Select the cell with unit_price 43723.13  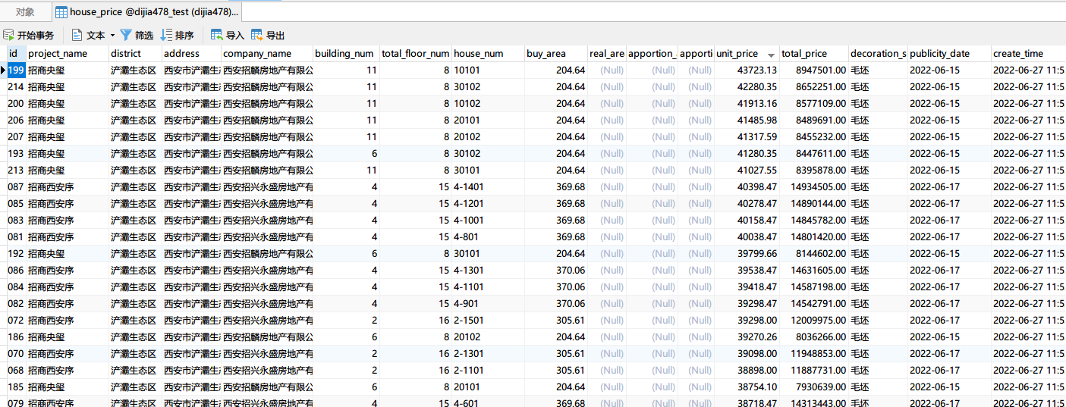pos(746,70)
